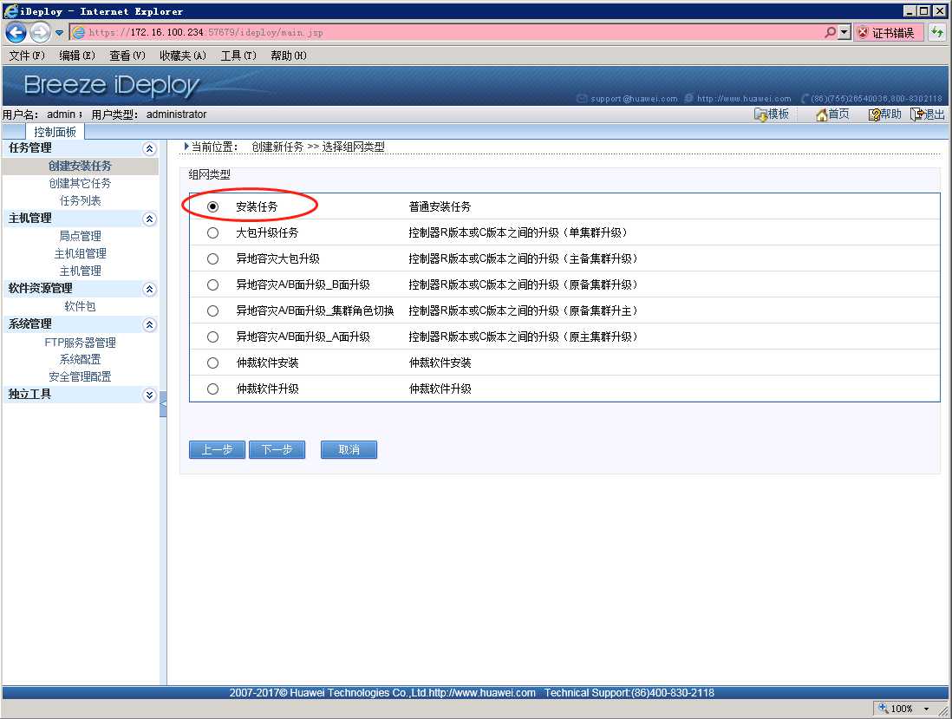Open the 文件(F) menu
952x719 pixels.
(x=26, y=56)
